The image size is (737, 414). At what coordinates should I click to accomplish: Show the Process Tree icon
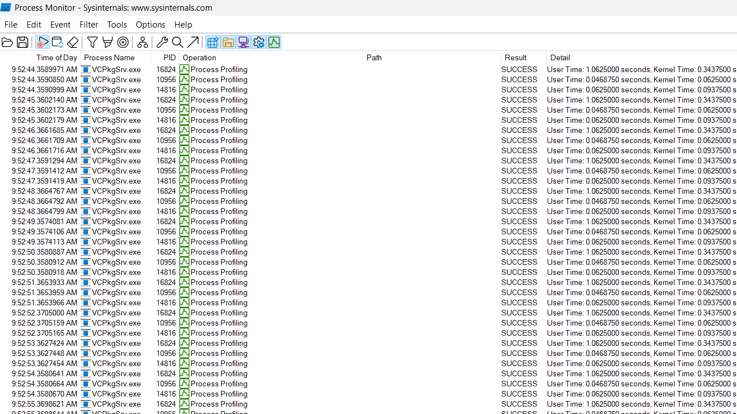pos(143,42)
